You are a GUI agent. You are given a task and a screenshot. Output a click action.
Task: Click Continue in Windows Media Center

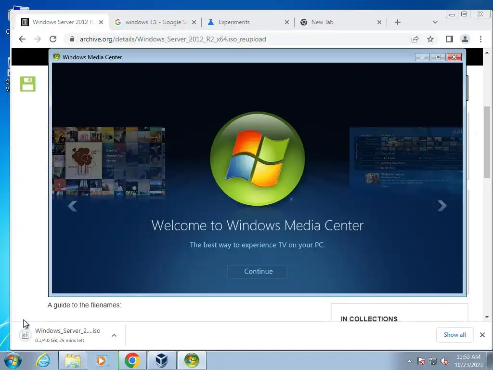coord(257,272)
